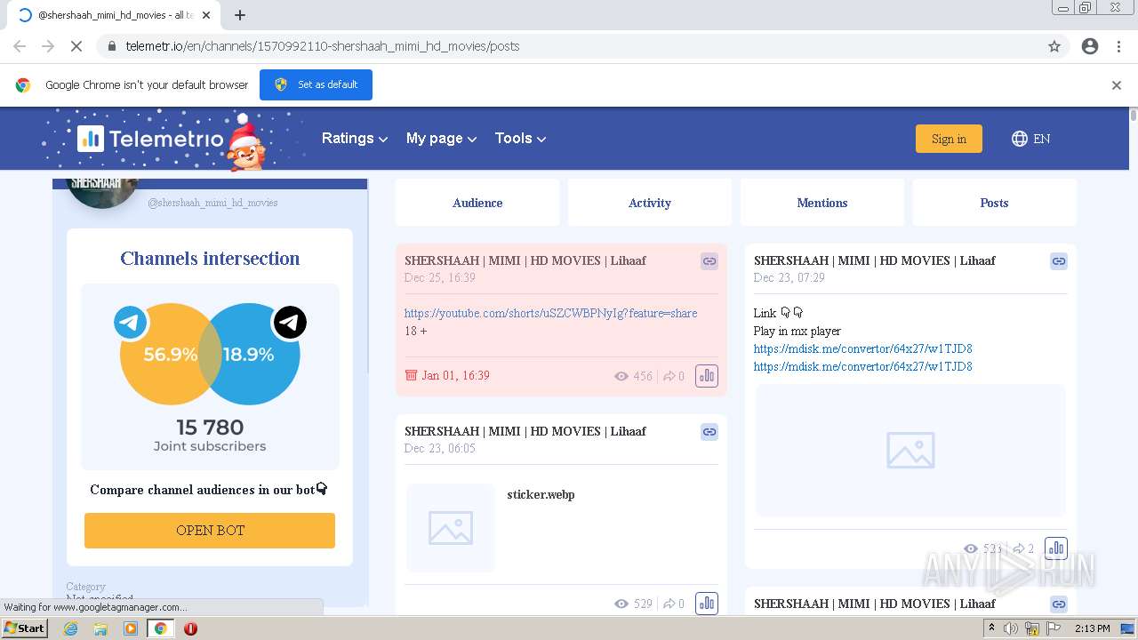Click the taskbar volume speaker icon
Screen dimensions: 1138x640
tap(1011, 628)
